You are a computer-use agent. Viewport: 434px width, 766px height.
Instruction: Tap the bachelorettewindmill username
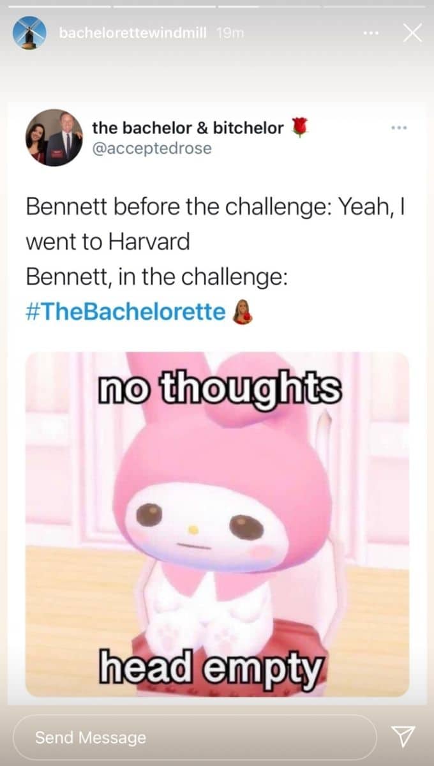click(x=133, y=33)
